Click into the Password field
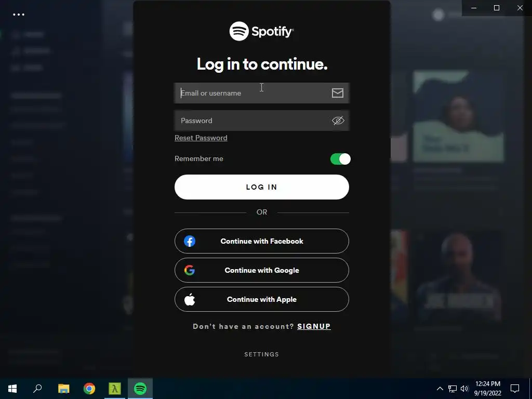 pyautogui.click(x=262, y=121)
